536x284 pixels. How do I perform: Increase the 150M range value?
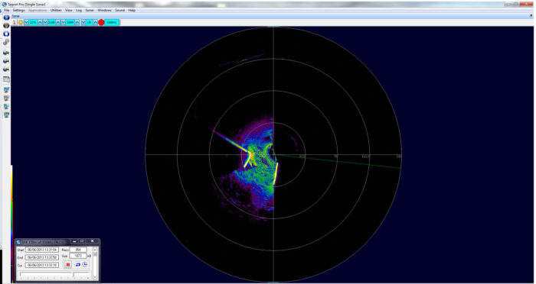pyautogui.click(x=77, y=22)
